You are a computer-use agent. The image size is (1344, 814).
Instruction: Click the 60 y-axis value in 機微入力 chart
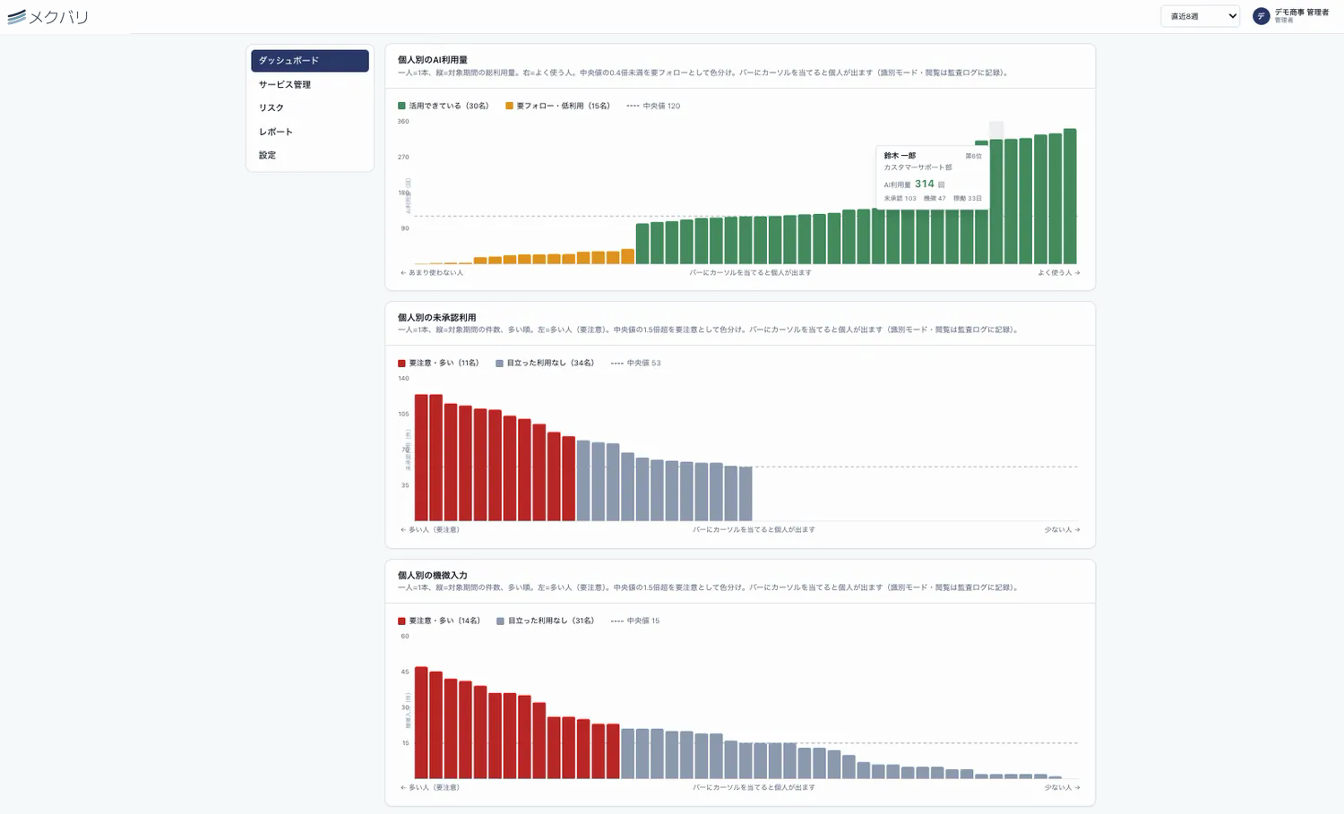click(405, 637)
